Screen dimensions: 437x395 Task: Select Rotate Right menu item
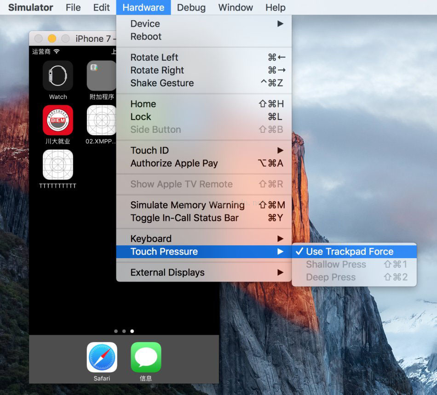click(204, 70)
